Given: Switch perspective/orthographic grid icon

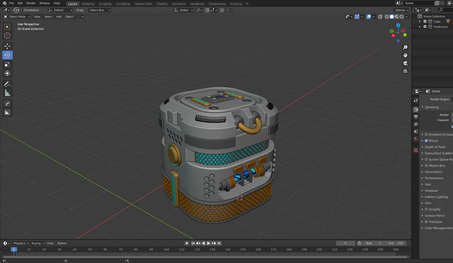Looking at the screenshot, I should click(x=405, y=71).
